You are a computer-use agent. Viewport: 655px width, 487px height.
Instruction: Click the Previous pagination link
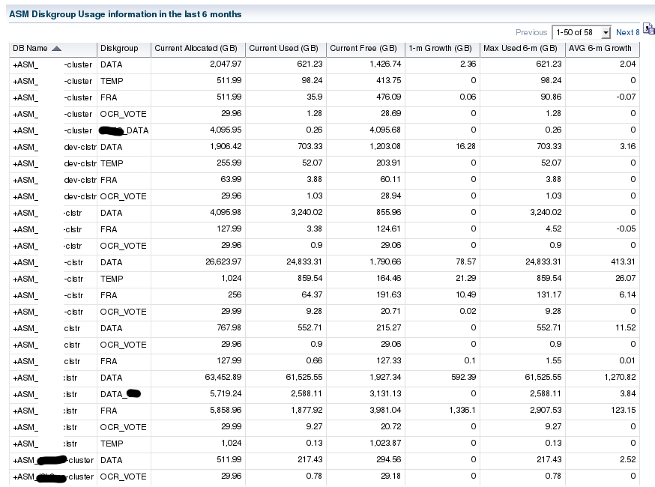(x=531, y=32)
